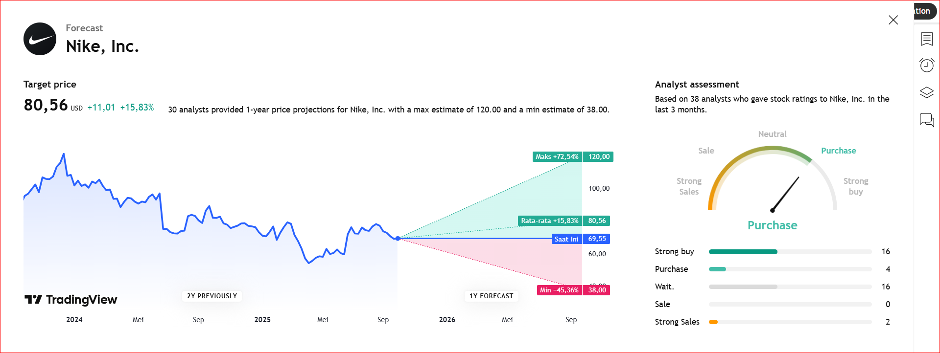Viewport: 940px width, 353px height.
Task: Open the chat bubbles sidebar icon
Action: [x=927, y=120]
